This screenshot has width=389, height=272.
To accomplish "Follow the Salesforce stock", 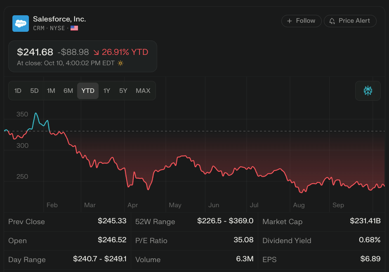I will tap(301, 21).
